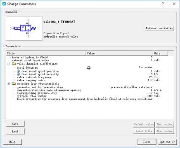The height and width of the screenshot is (148, 180).
Task: Click the state variable icon beside fractional spool velocity
Action: pyautogui.click(x=19, y=74)
